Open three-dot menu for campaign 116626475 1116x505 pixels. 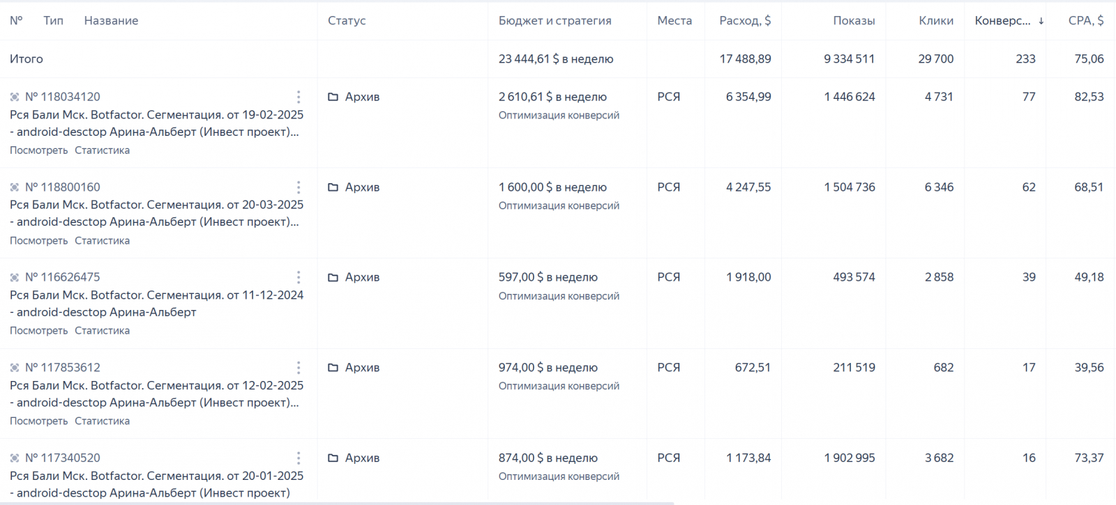click(299, 277)
